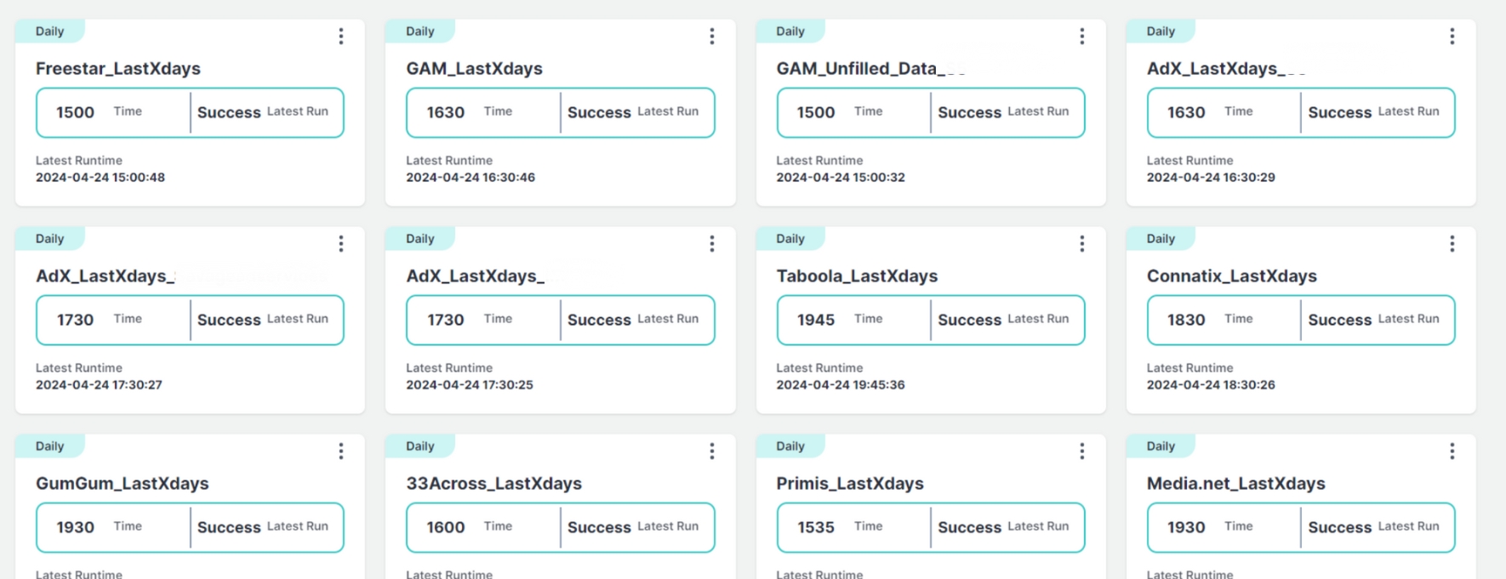The width and height of the screenshot is (1506, 579).
Task: Click Success status on GAM_LastXdays card
Action: pyautogui.click(x=599, y=112)
